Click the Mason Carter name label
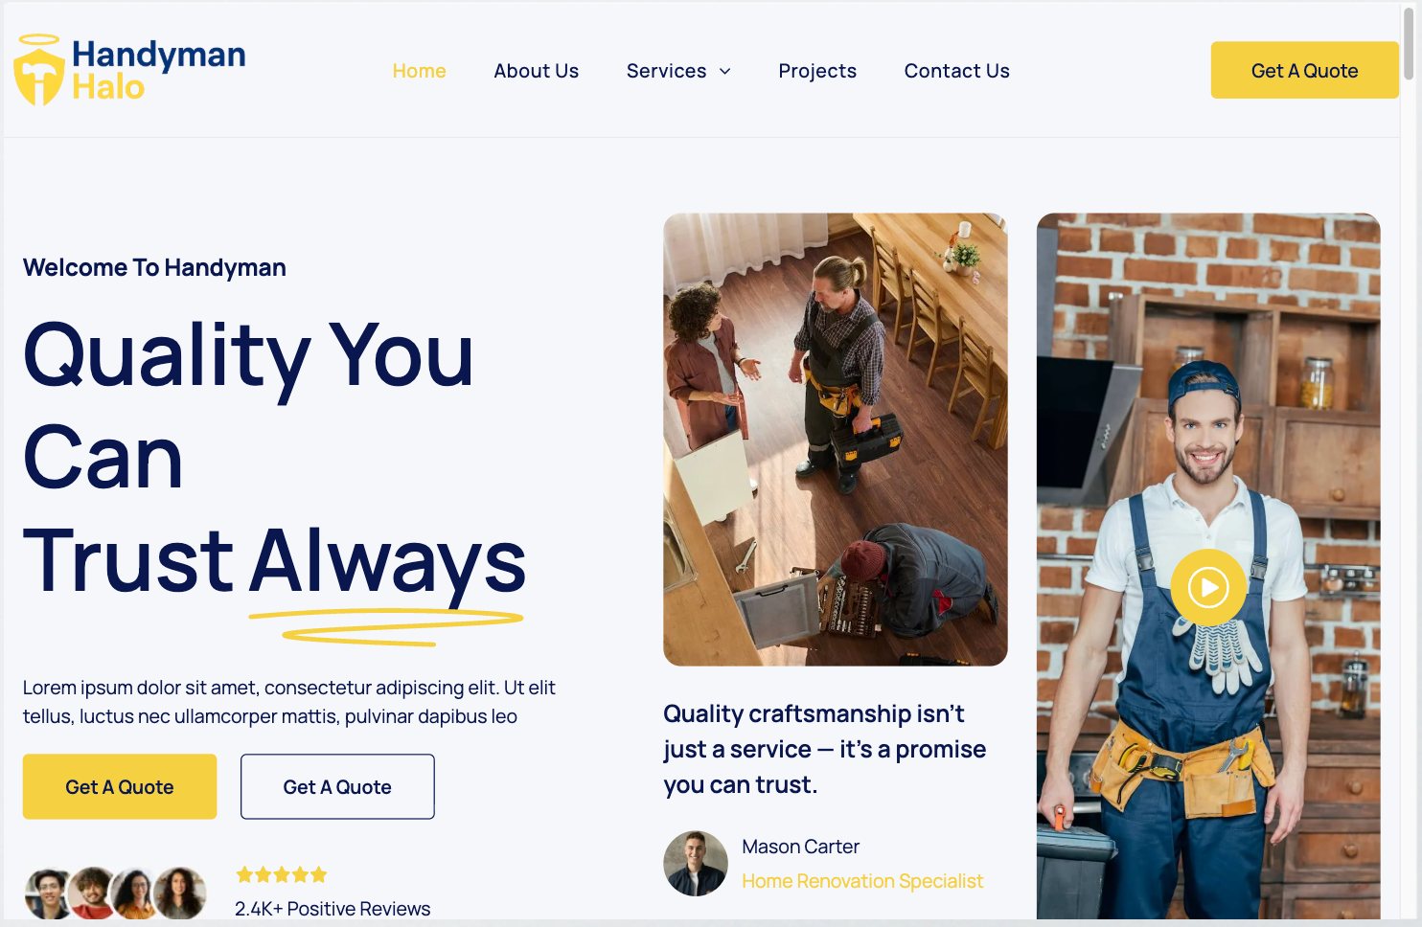The height and width of the screenshot is (927, 1422). click(x=801, y=847)
